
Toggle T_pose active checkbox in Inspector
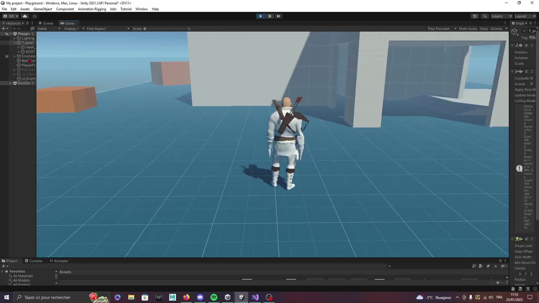click(x=524, y=31)
